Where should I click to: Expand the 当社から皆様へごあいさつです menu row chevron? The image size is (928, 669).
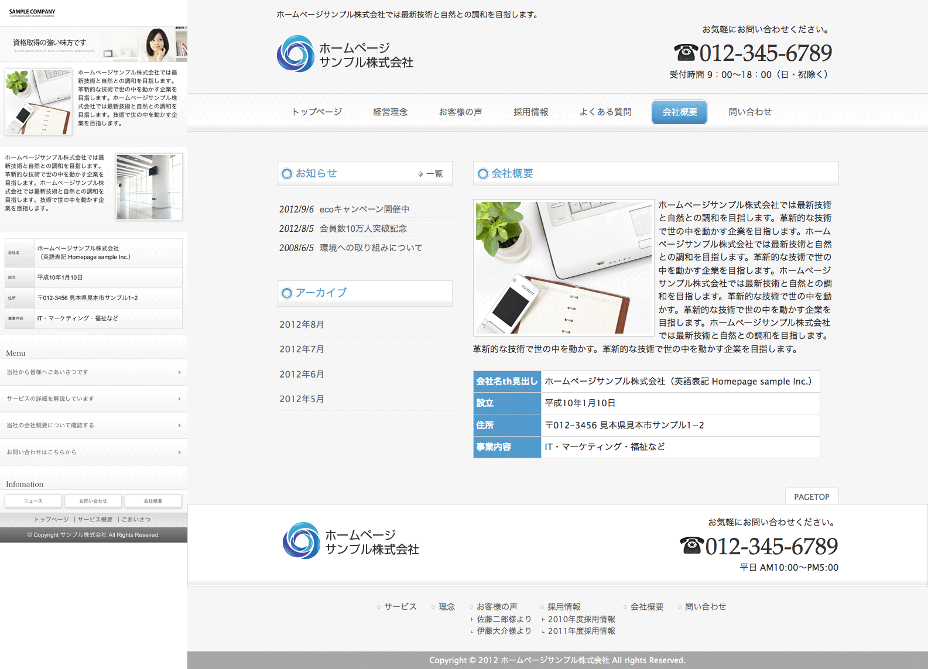pyautogui.click(x=179, y=372)
